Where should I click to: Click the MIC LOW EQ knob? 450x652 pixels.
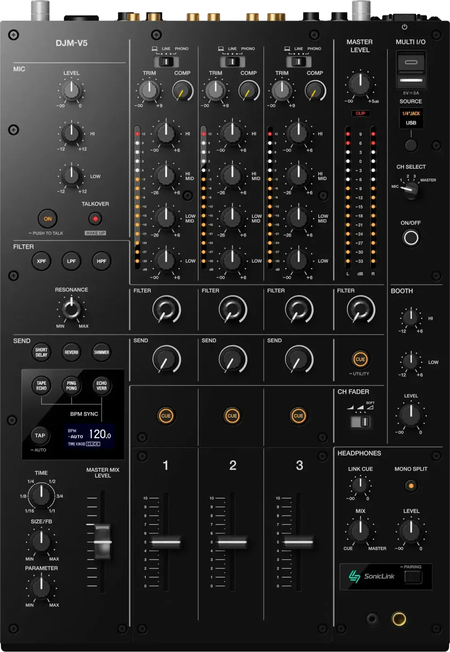point(71,176)
